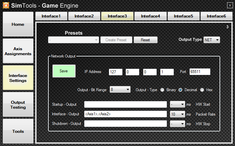Select the Binary output type
This screenshot has height=146, width=235.
click(x=162, y=90)
